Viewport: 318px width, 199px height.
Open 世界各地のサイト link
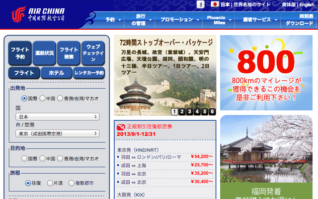point(252,4)
